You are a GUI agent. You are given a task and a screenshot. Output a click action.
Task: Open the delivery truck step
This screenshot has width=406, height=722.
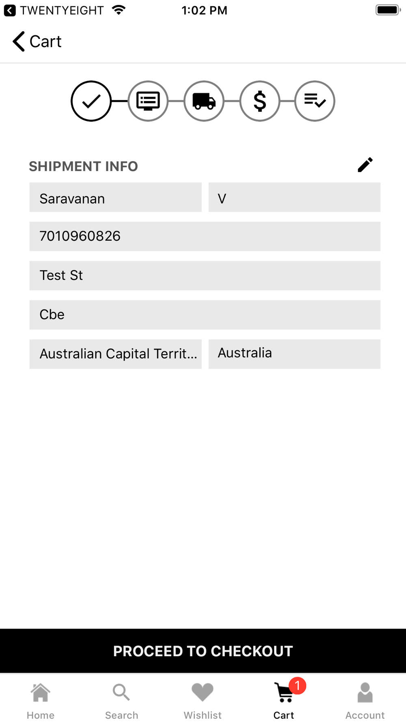pyautogui.click(x=204, y=101)
